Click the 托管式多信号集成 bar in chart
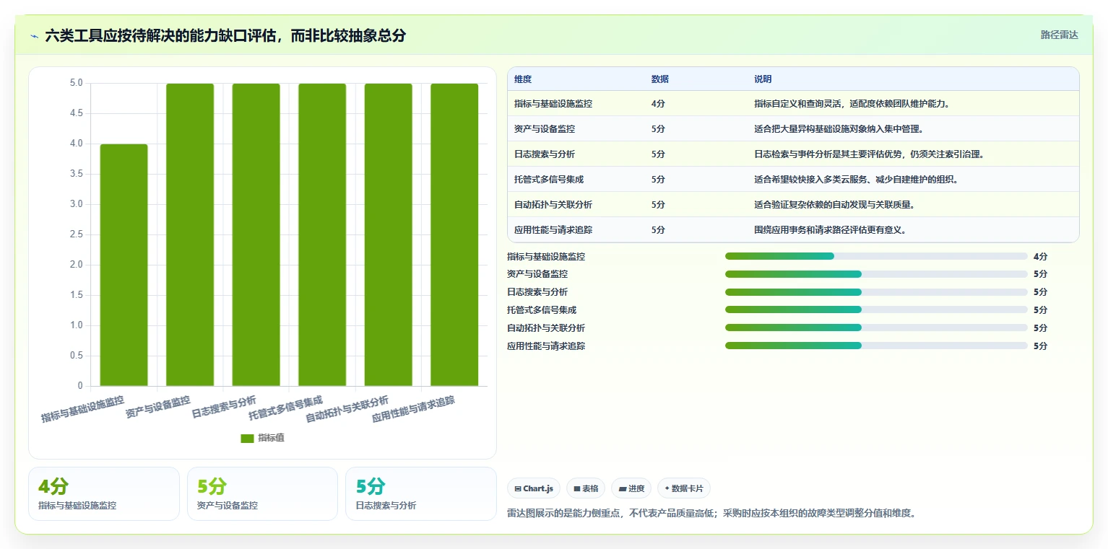1108x549 pixels. [322, 234]
